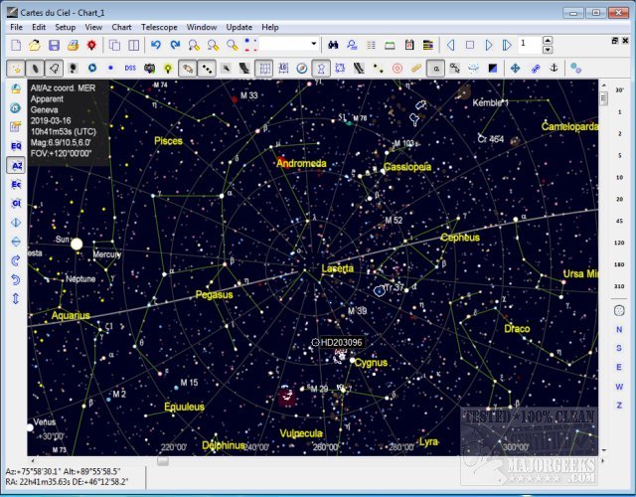This screenshot has height=497, width=636.
Task: Click the all-sky circle icon in right sidebar
Action: click(x=619, y=311)
